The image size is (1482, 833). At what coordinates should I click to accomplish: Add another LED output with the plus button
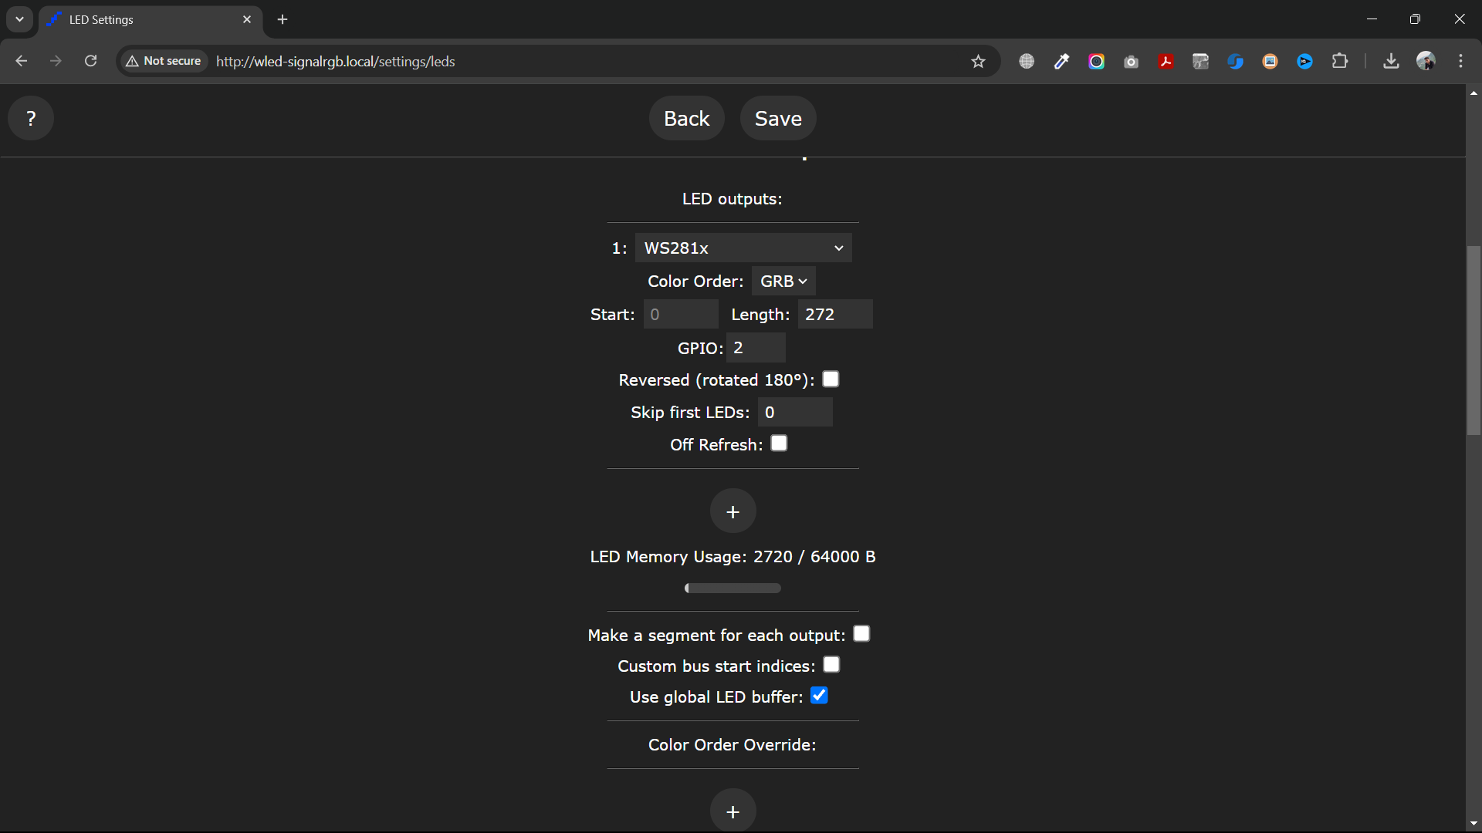point(733,511)
